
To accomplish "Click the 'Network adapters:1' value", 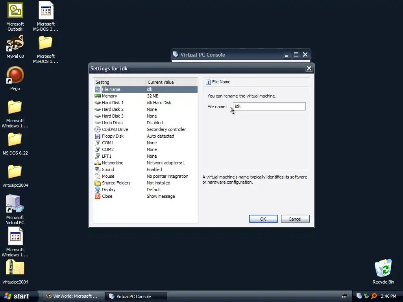I will 166,163.
